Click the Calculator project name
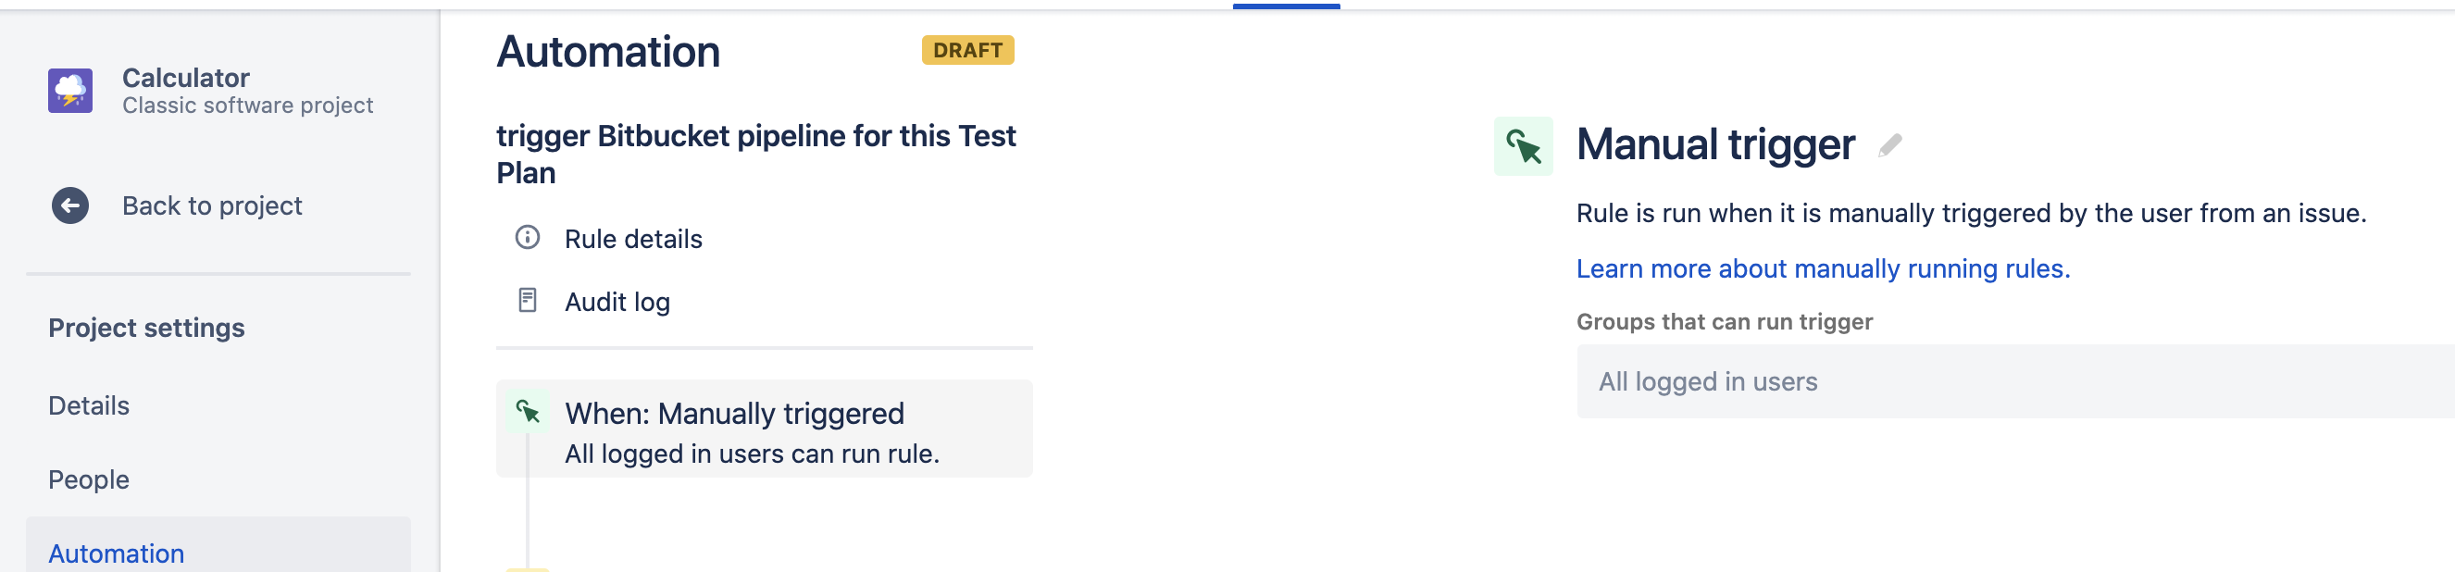The height and width of the screenshot is (572, 2455). point(186,77)
